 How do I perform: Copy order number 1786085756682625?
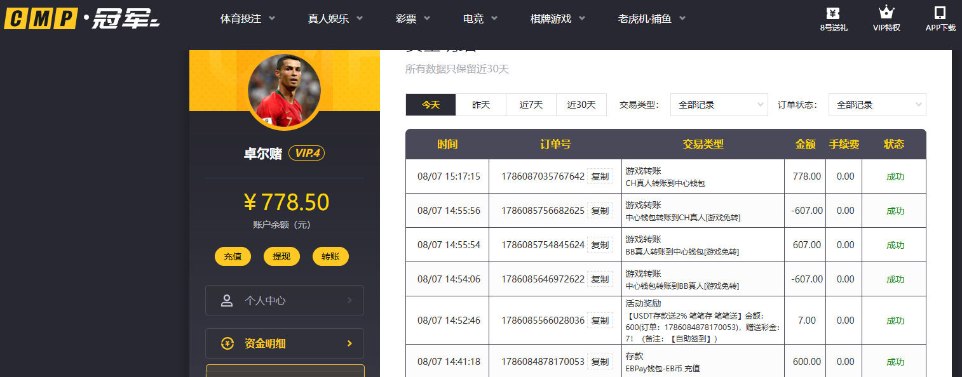[600, 211]
